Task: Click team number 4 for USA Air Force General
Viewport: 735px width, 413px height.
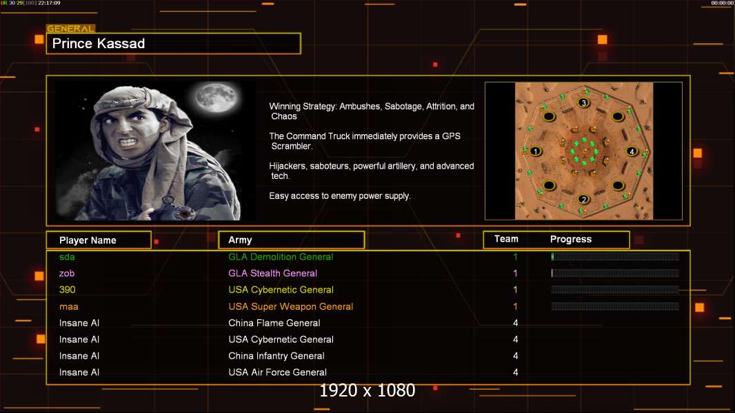Action: [516, 372]
